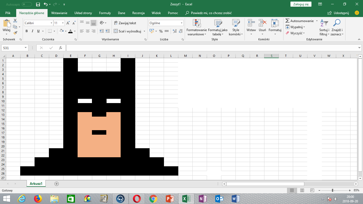Screen dimensions: 363x204
Task: Click the Increase Font Size icon
Action: pos(68,23)
